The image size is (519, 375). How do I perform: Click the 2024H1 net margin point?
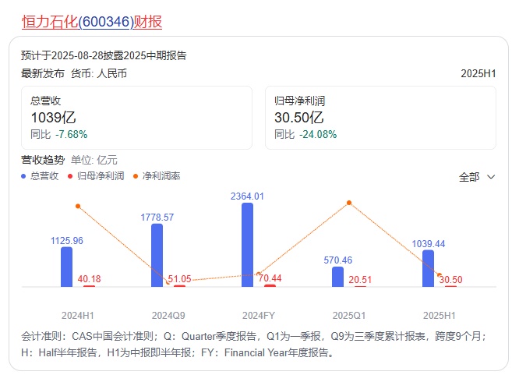(x=78, y=206)
